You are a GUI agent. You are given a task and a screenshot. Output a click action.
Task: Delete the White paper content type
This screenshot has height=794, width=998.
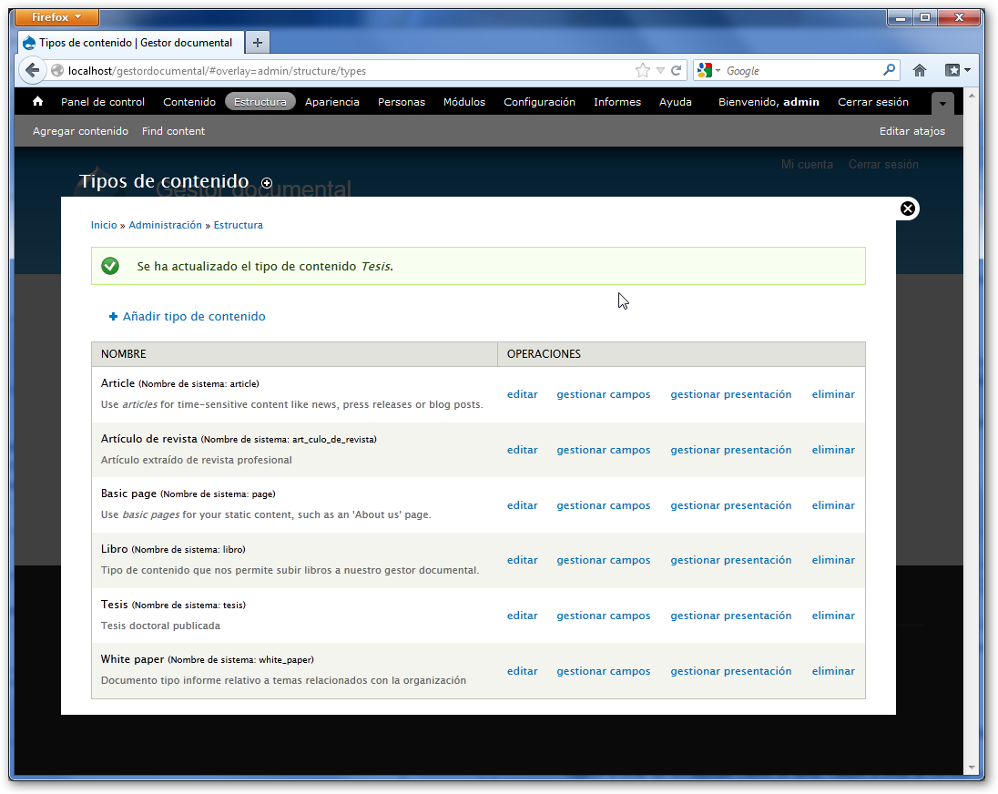pos(833,671)
